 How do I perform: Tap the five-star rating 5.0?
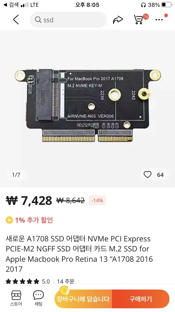27,281
